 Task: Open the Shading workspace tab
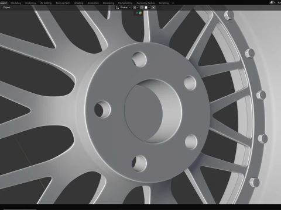point(78,3)
